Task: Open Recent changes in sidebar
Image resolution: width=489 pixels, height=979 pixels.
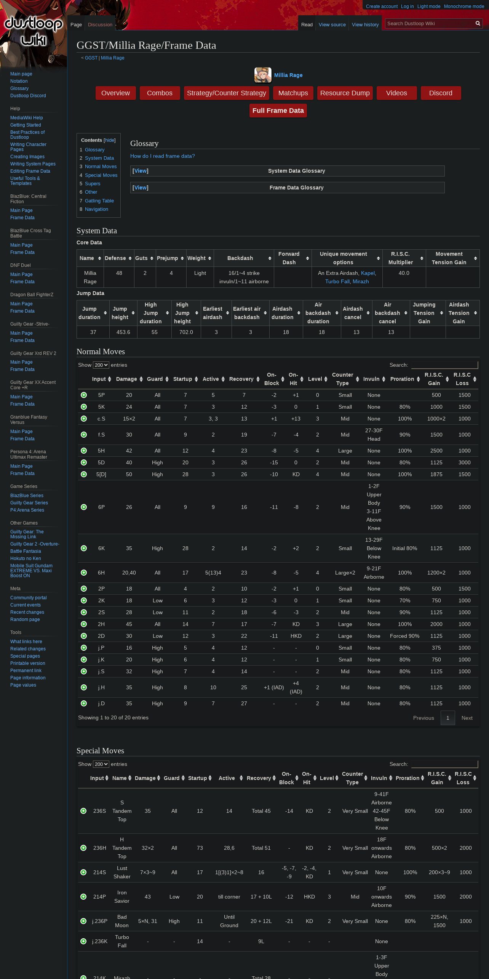Action: pyautogui.click(x=27, y=612)
